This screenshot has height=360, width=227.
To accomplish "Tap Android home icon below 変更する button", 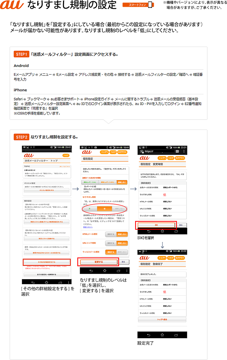I will pos(105,271).
